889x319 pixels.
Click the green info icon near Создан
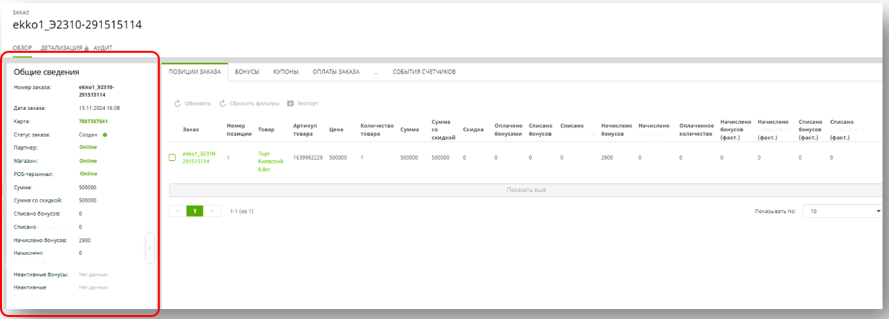tap(105, 135)
